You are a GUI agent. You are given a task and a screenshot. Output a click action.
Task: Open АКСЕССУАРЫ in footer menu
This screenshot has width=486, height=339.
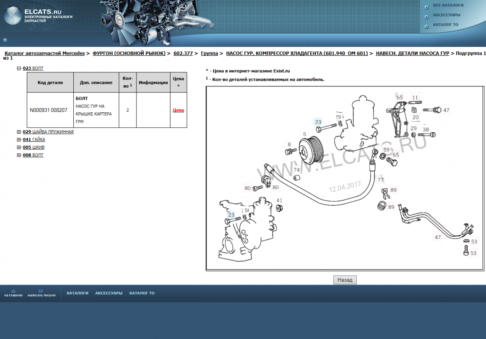pos(109,293)
